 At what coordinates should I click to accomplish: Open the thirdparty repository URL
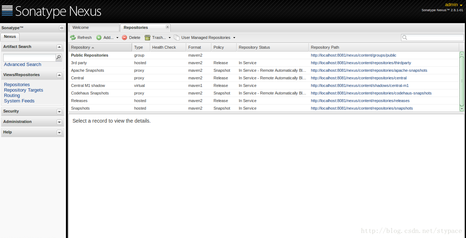point(361,63)
